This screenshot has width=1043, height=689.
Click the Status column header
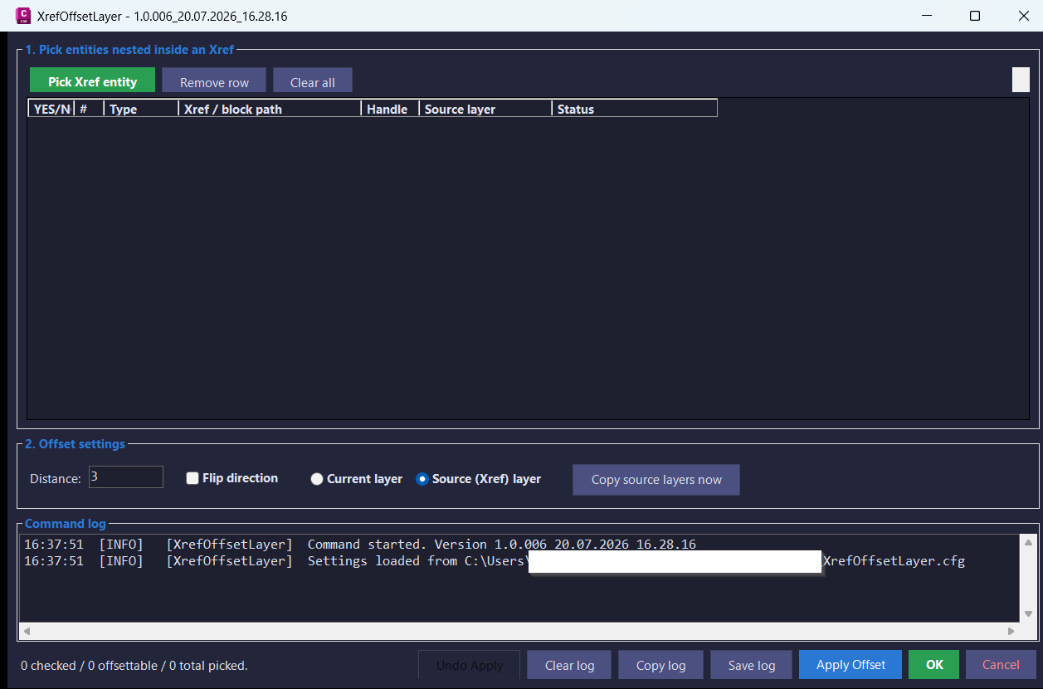(634, 109)
